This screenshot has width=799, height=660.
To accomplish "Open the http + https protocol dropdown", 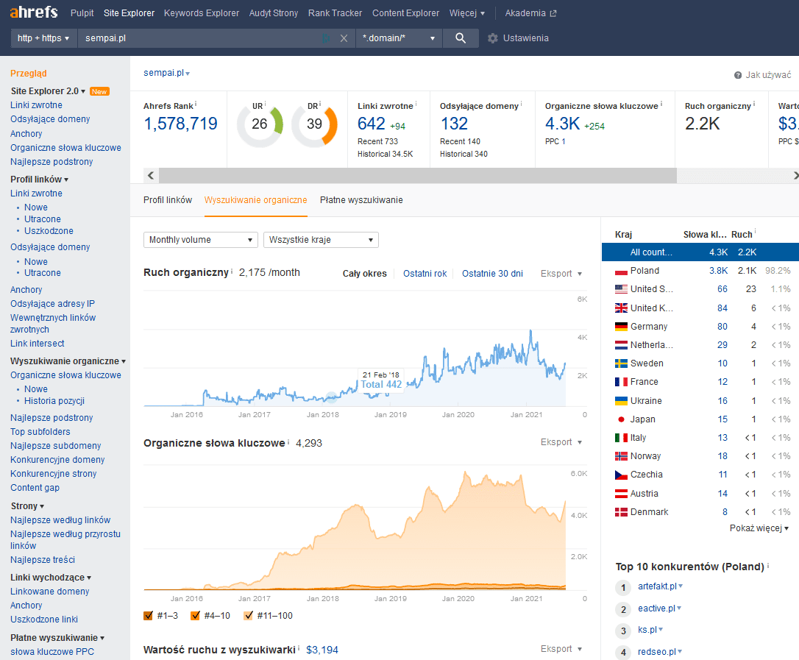I will click(x=43, y=38).
